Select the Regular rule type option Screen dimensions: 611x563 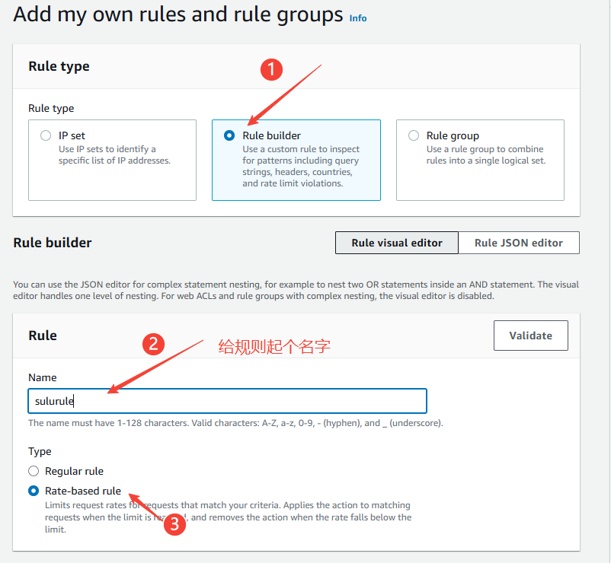pos(34,471)
